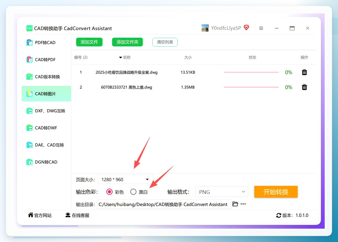Delete the 2025小吃餐饮品牌 file with trash icon
The width and height of the screenshot is (338, 242).
[305, 72]
